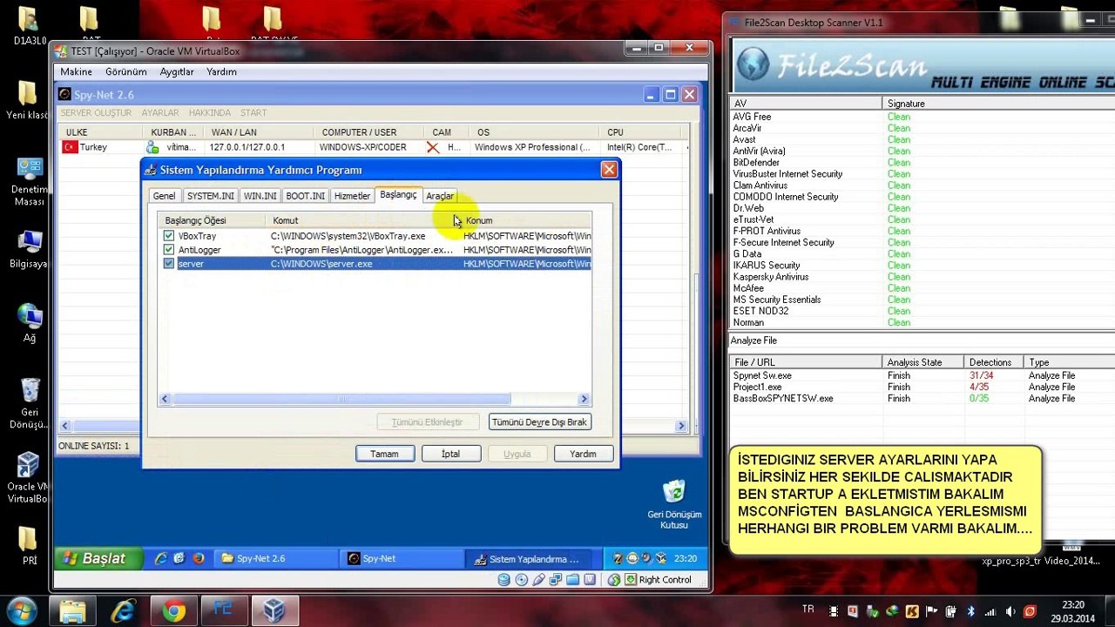This screenshot has height=627, width=1115.
Task: Launch Internet Explorer from host taskbar
Action: tap(124, 611)
